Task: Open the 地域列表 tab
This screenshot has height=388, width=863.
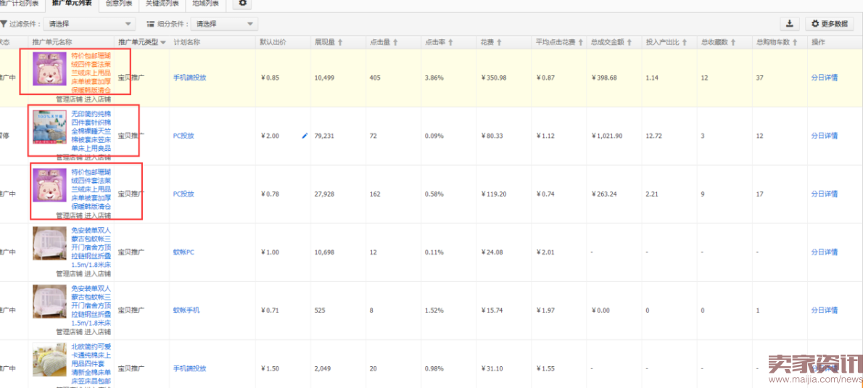Action: click(x=205, y=4)
